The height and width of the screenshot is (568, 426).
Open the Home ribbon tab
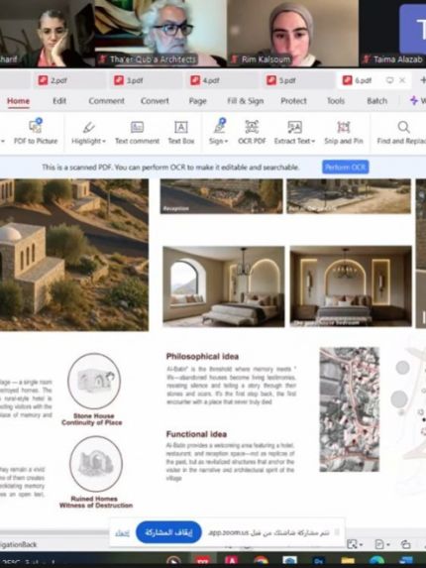(x=18, y=101)
